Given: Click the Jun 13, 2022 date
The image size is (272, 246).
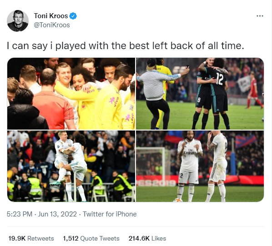Looking at the screenshot, I should tap(57, 214).
